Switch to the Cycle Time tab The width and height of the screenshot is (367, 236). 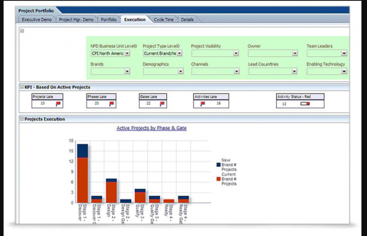pos(164,20)
